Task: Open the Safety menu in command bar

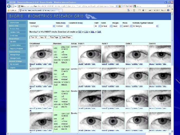Action: [x=156, y=10]
